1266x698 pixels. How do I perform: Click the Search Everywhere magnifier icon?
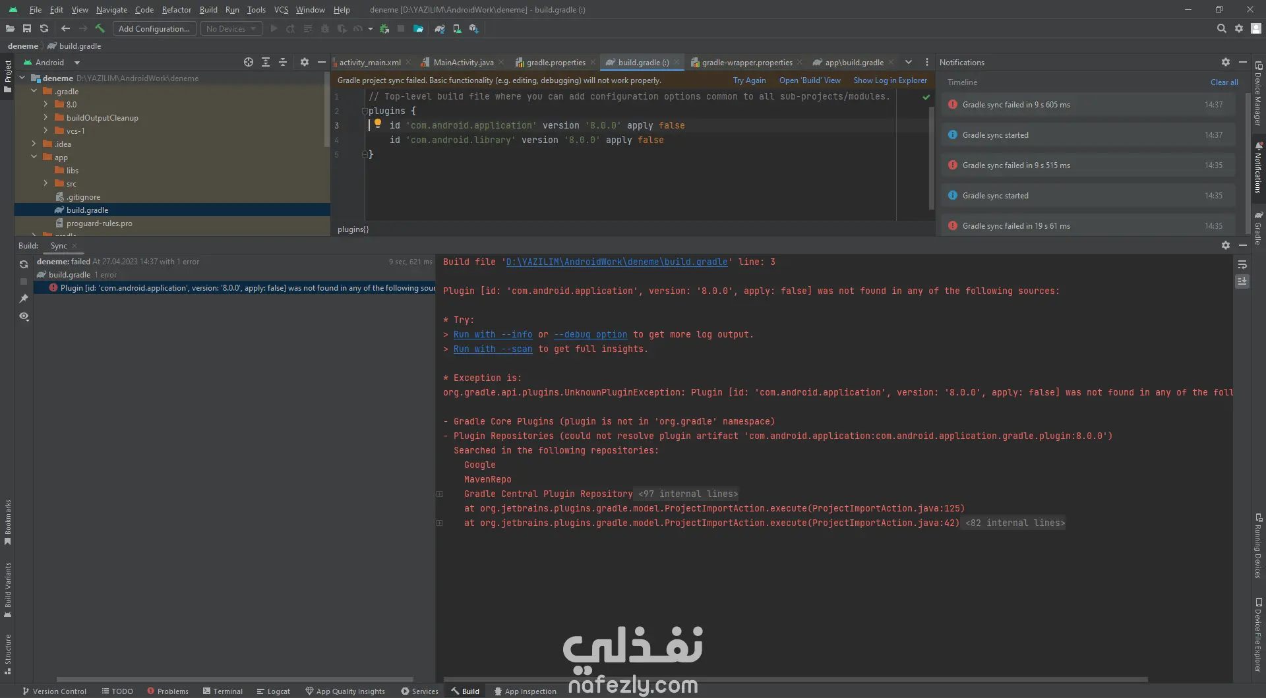[1222, 28]
